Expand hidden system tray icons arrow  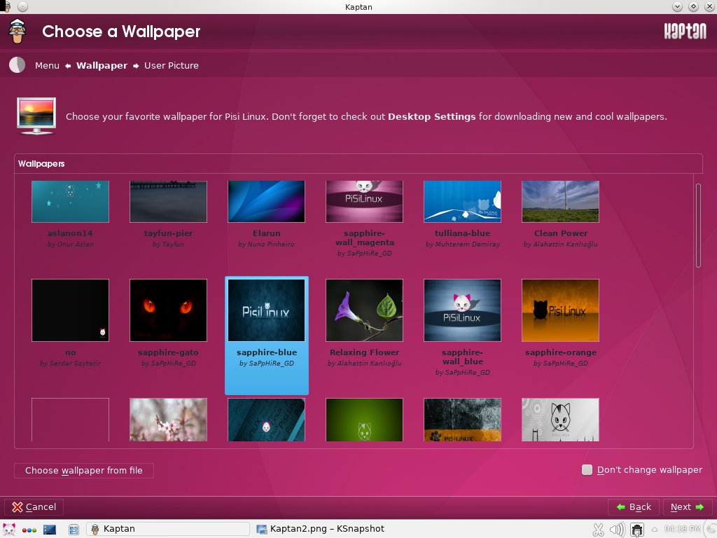click(x=655, y=529)
